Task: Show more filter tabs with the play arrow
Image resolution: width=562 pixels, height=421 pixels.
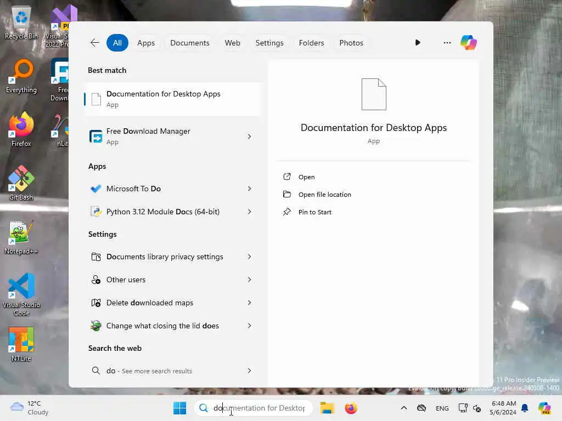Action: click(x=418, y=43)
